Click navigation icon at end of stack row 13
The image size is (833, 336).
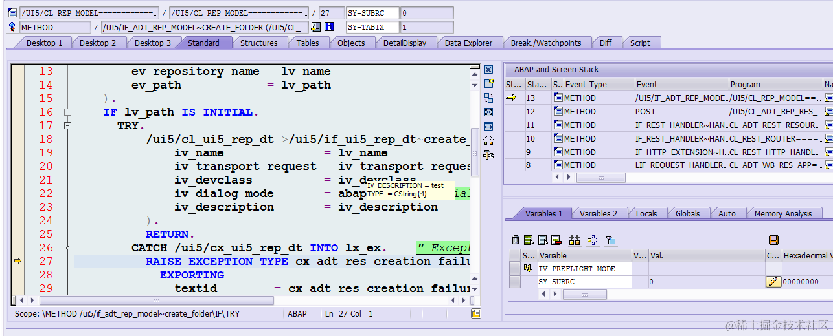pos(828,98)
